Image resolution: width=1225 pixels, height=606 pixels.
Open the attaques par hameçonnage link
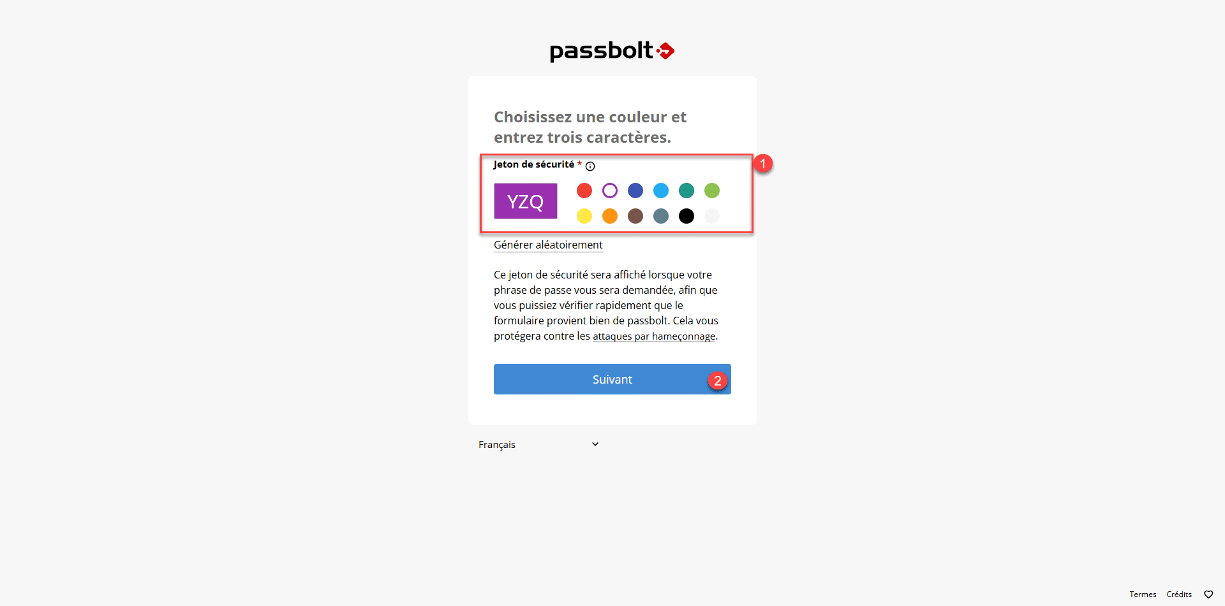pyautogui.click(x=654, y=336)
